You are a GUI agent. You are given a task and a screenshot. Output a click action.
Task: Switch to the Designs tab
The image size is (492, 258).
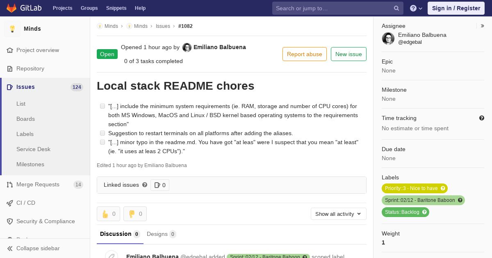[x=162, y=234]
